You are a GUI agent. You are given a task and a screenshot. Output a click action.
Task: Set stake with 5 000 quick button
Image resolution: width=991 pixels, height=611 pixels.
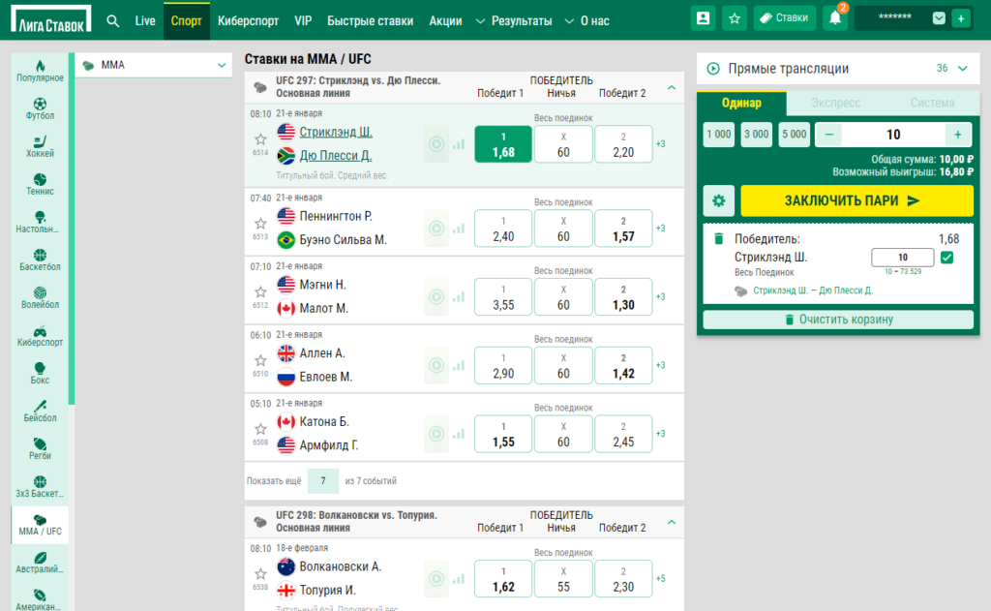[794, 135]
